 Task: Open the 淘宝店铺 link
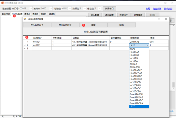[x=157, y=9]
